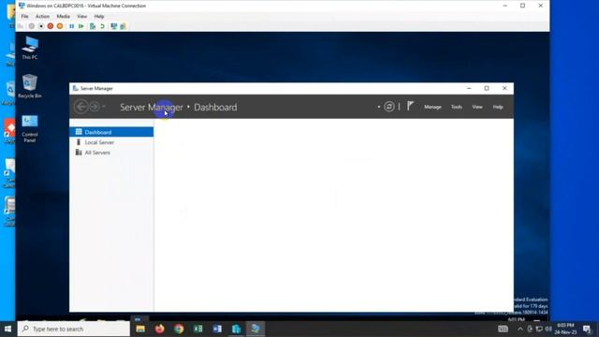Click the orange Save VM state icon
The width and height of the screenshot is (599, 337).
(x=60, y=26)
